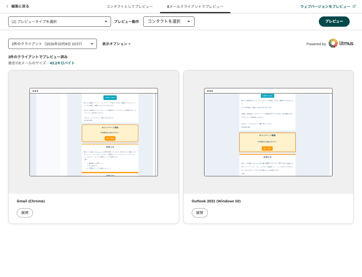This screenshot has width=362, height=277.
Task: Go back via 編集に戻る arrow icon
Action: pos(7,6)
